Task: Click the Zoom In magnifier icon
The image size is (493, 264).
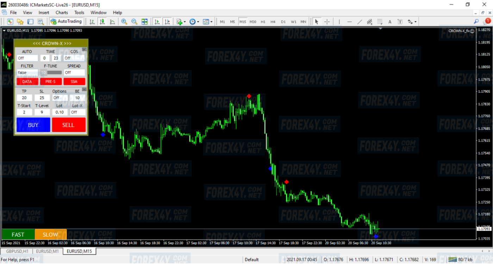Action: pos(124,21)
